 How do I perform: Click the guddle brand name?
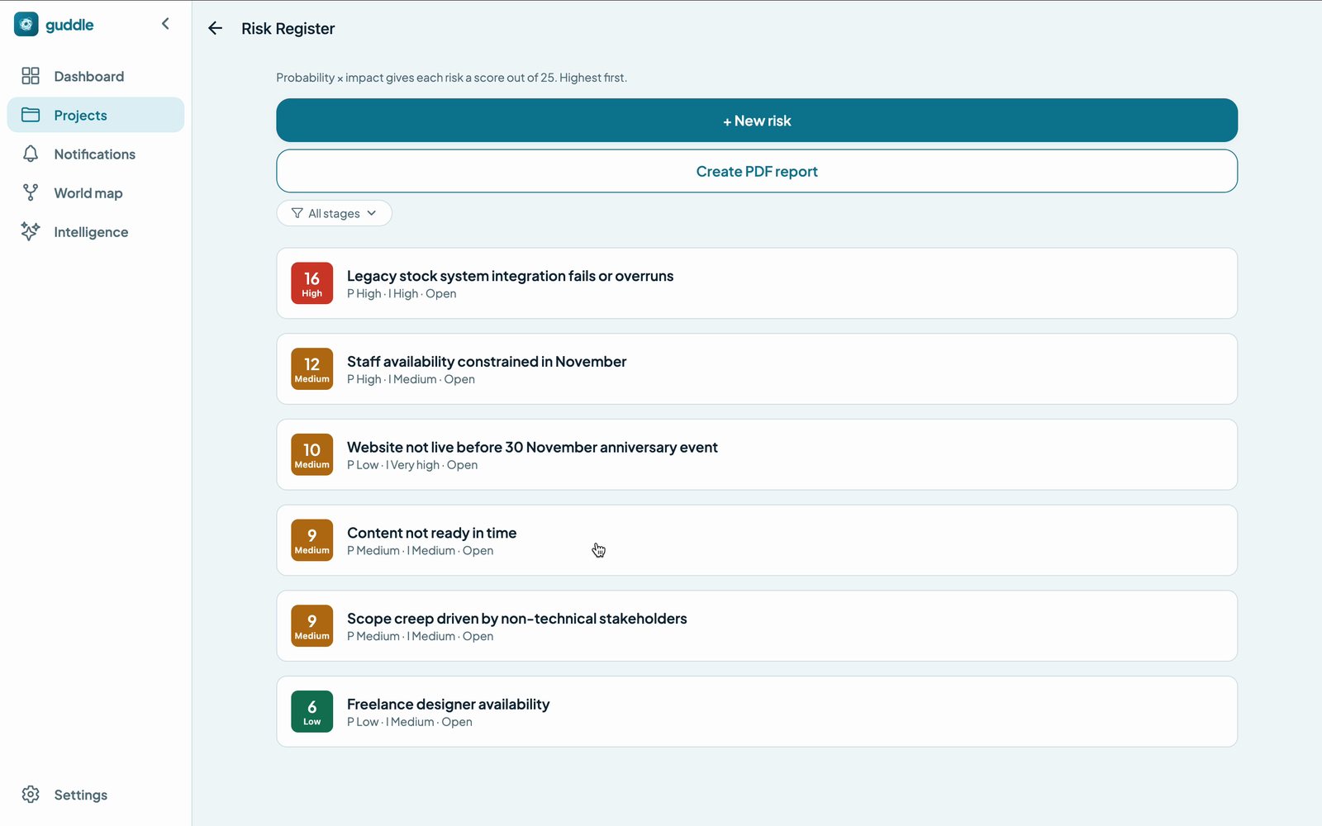(69, 25)
